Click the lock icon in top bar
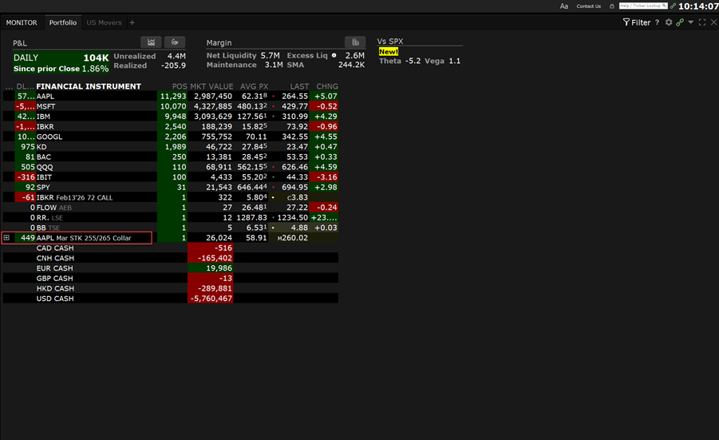The width and height of the screenshot is (719, 440). 611,6
